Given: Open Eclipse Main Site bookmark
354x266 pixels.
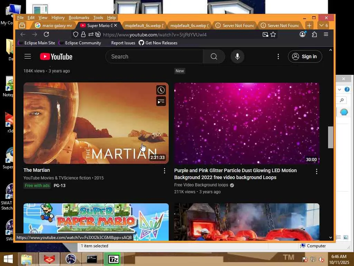Looking at the screenshot, I should click(x=37, y=43).
